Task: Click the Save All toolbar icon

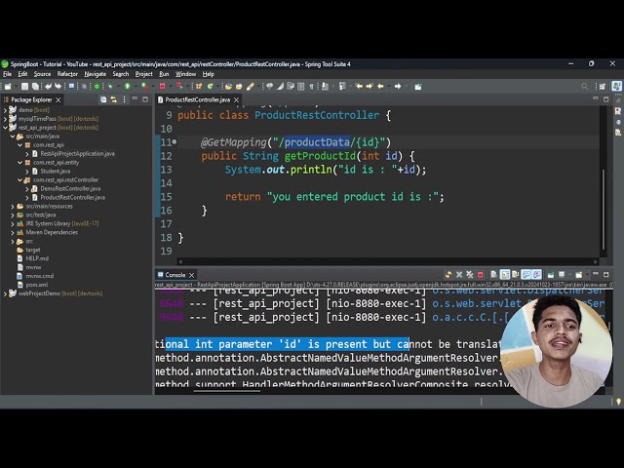Action: pyautogui.click(x=35, y=87)
